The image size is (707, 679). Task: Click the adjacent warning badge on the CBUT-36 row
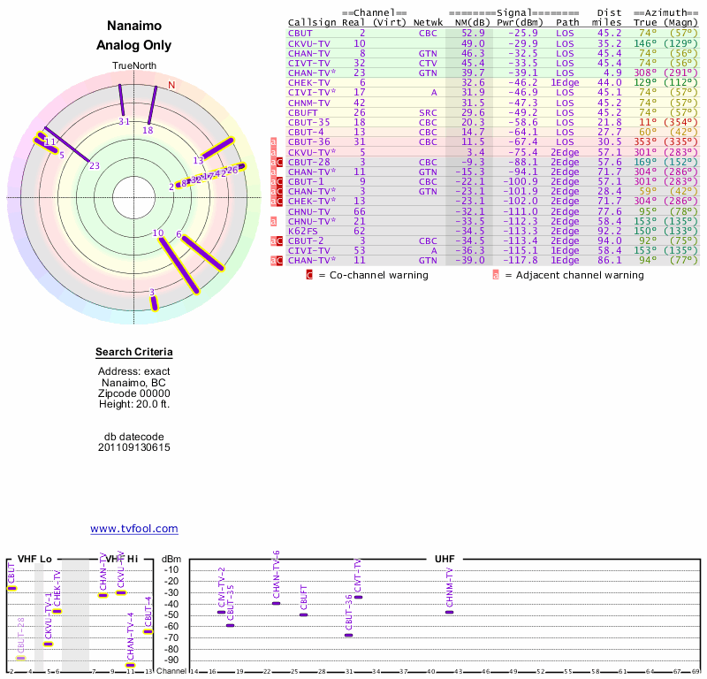click(273, 142)
